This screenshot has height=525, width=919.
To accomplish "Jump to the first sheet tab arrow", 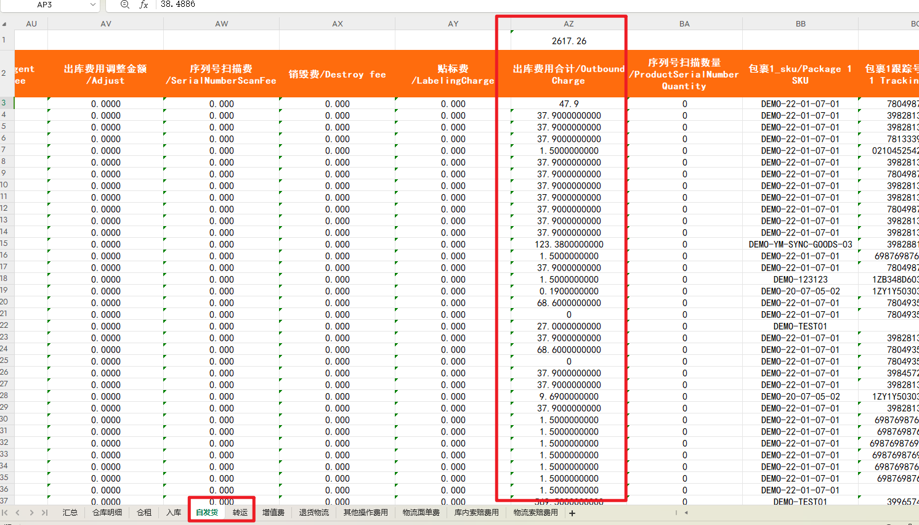I will [5, 513].
